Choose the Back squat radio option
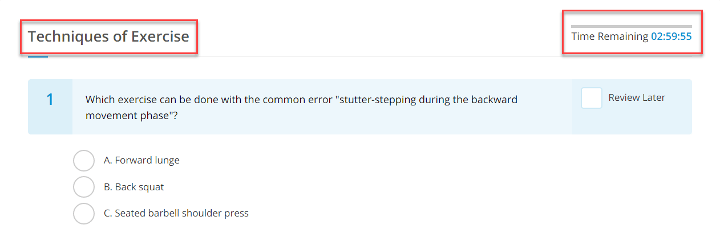This screenshot has height=241, width=720. click(84, 187)
